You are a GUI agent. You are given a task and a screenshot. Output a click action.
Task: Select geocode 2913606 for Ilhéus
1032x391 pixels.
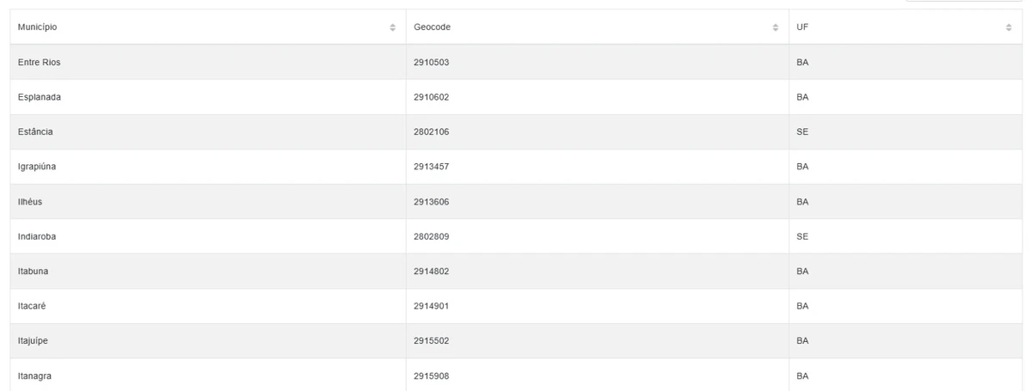pyautogui.click(x=432, y=202)
